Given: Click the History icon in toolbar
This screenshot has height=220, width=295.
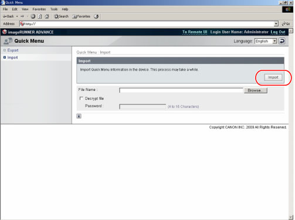Looking at the screenshot, I should [96, 16].
